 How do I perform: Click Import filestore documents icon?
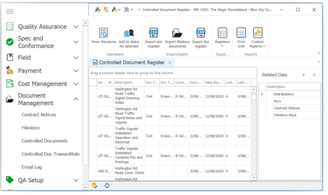[x=177, y=33]
